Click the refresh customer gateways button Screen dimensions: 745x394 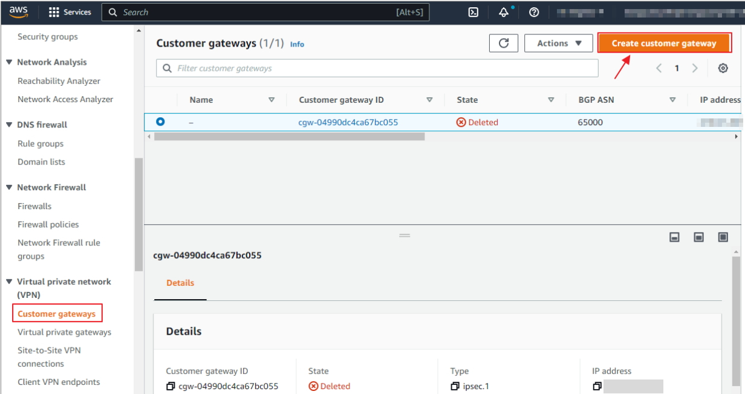(504, 43)
